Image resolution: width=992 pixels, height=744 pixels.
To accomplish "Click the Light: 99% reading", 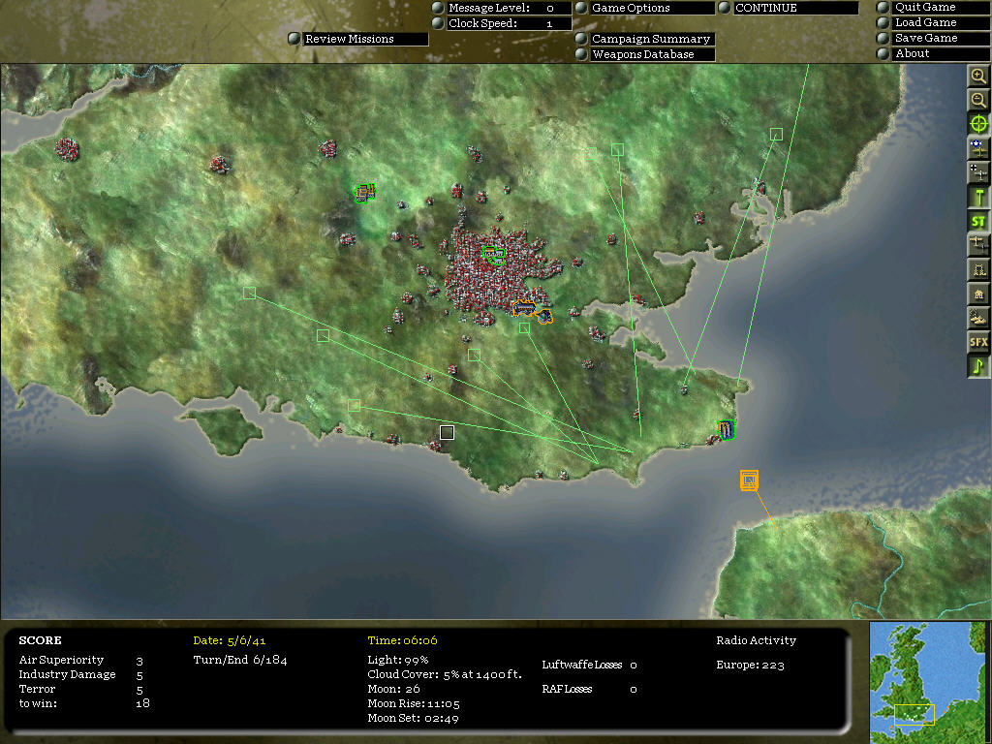I will click(398, 661).
